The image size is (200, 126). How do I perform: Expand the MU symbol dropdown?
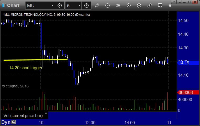click(x=53, y=6)
